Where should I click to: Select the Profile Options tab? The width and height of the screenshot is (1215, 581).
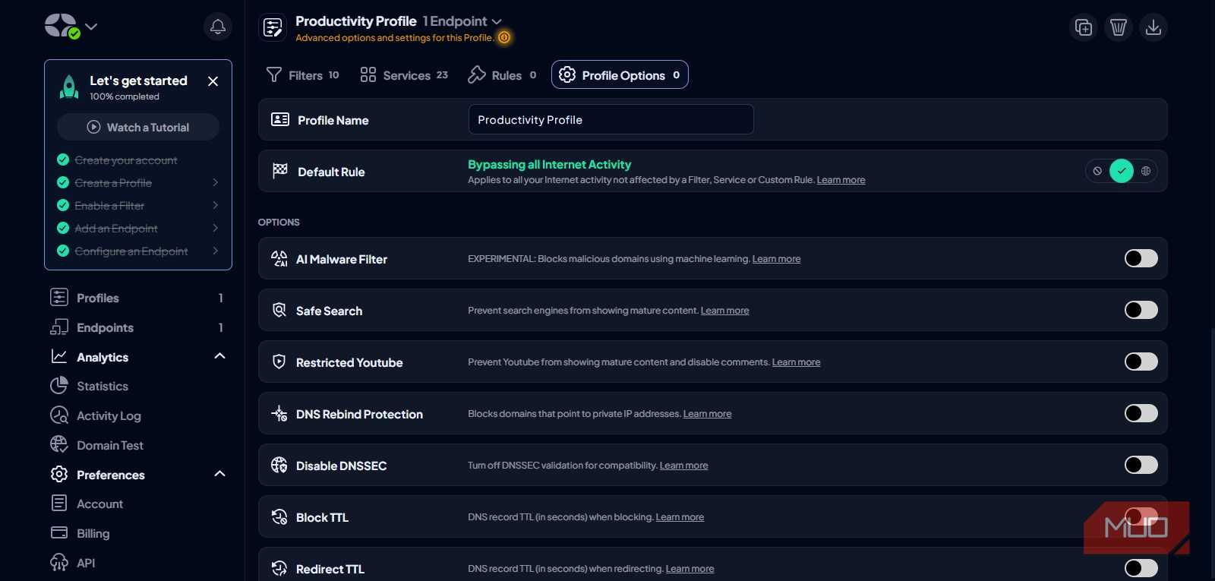pyautogui.click(x=620, y=74)
